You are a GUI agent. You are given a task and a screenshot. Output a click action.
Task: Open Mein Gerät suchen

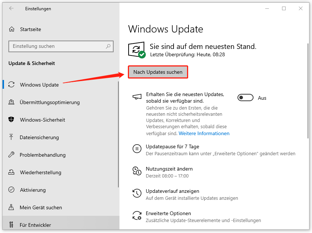click(61, 207)
